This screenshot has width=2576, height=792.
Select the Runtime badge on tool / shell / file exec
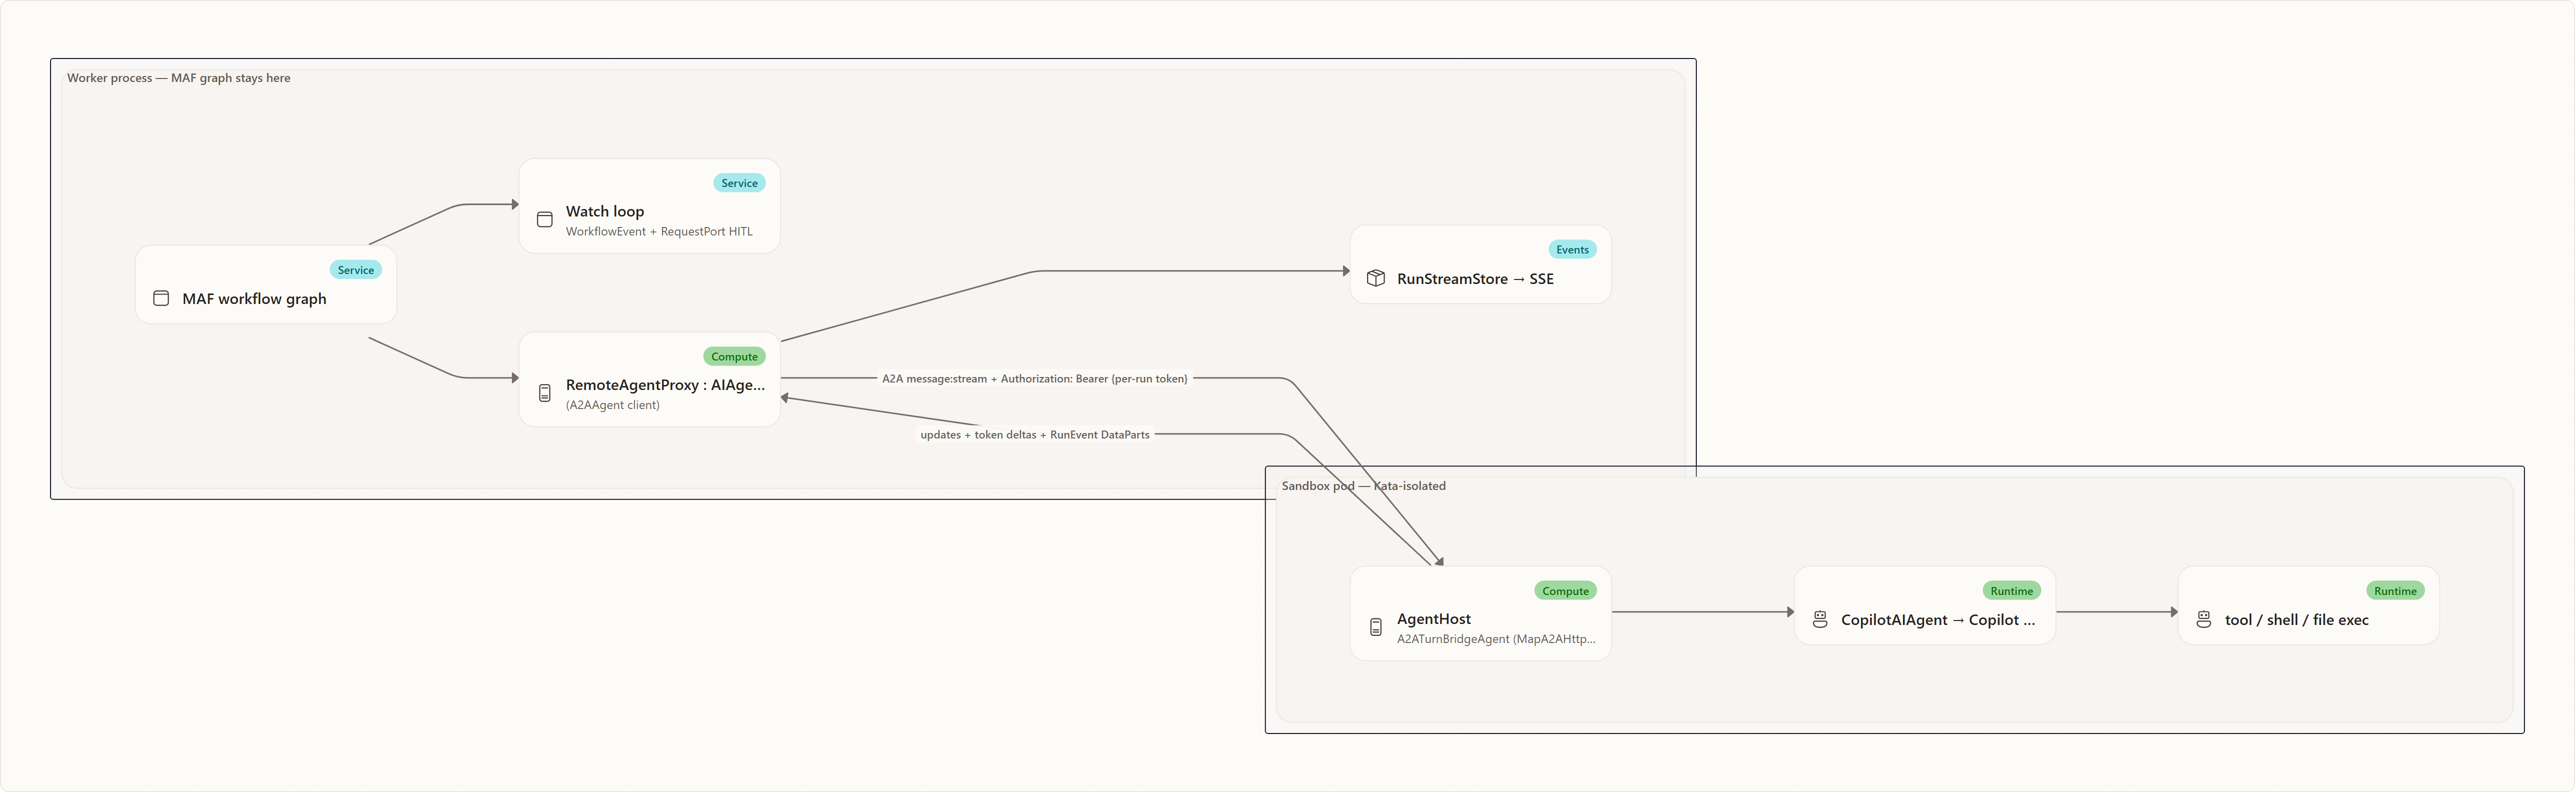click(2395, 591)
